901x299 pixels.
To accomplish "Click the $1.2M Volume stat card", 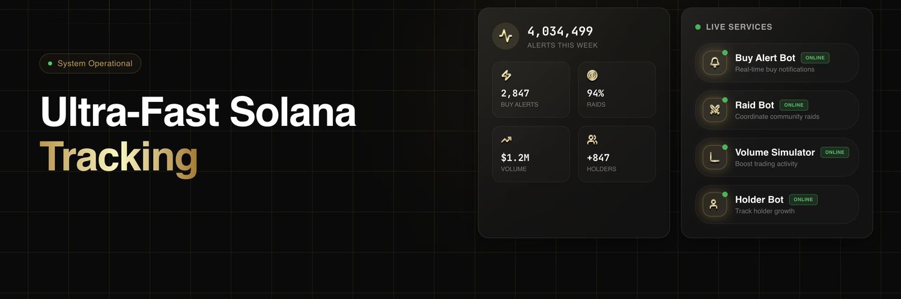I will tap(530, 154).
